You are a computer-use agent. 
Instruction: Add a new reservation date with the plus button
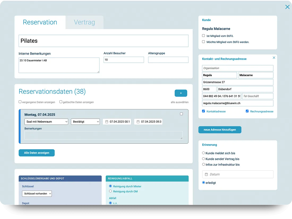[181, 93]
